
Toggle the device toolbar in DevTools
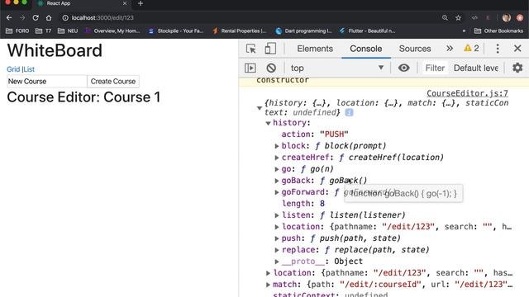tap(270, 49)
